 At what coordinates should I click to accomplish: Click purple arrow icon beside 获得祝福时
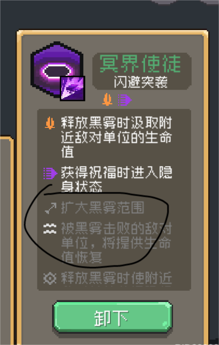[x=50, y=173]
